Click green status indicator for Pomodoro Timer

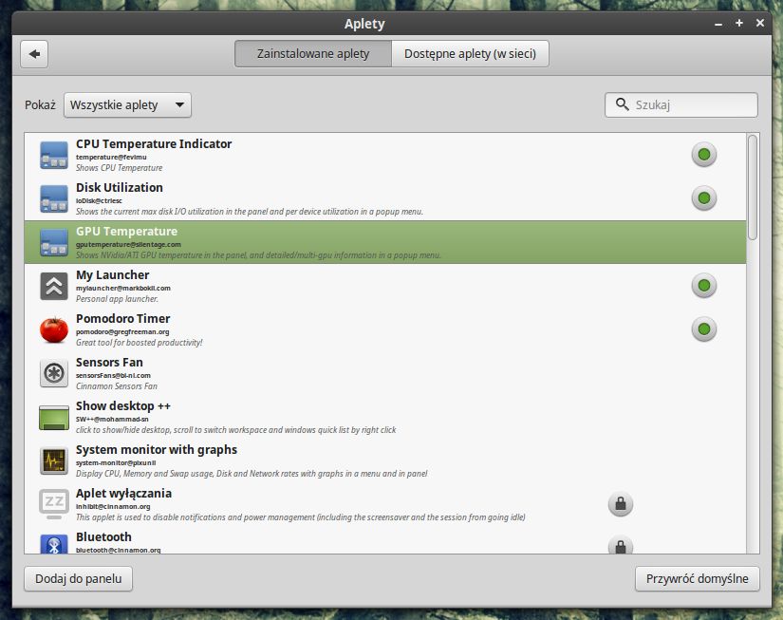point(704,329)
